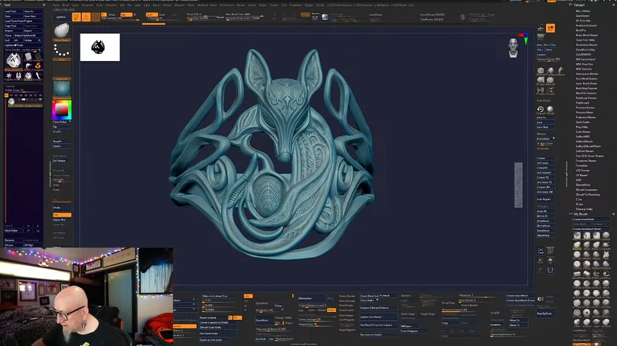Click the color picker square
This screenshot has height=346, width=617.
click(x=62, y=110)
